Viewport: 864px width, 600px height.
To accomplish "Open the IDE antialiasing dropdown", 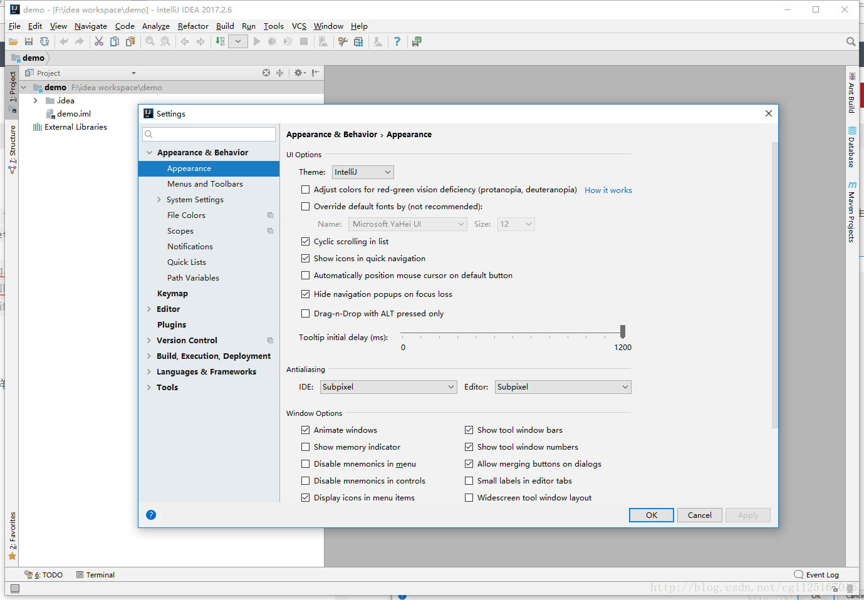I will coord(388,386).
